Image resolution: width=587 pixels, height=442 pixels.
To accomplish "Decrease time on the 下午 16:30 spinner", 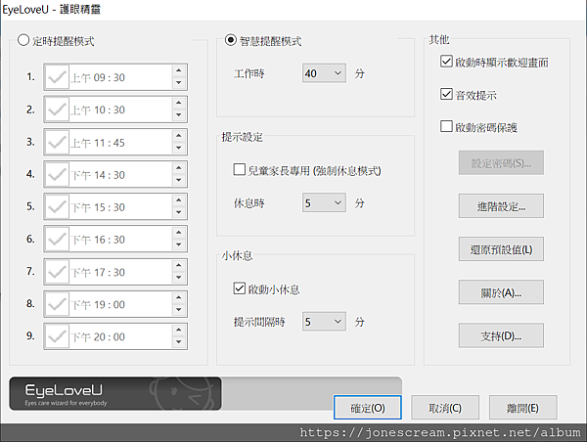I will 179,244.
